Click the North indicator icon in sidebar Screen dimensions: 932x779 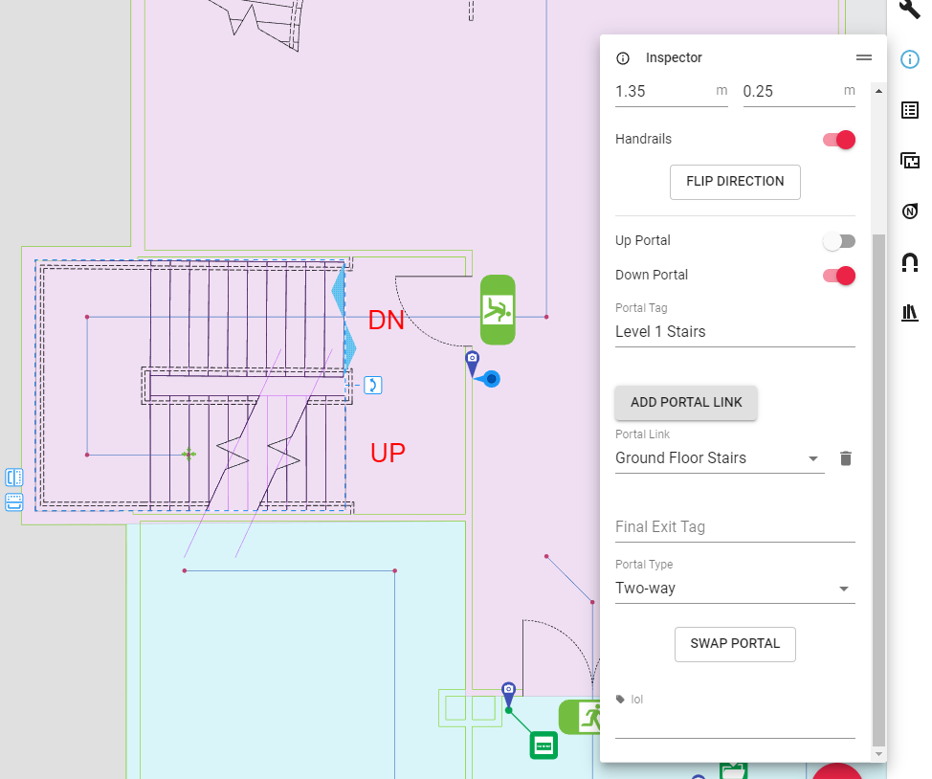(908, 211)
